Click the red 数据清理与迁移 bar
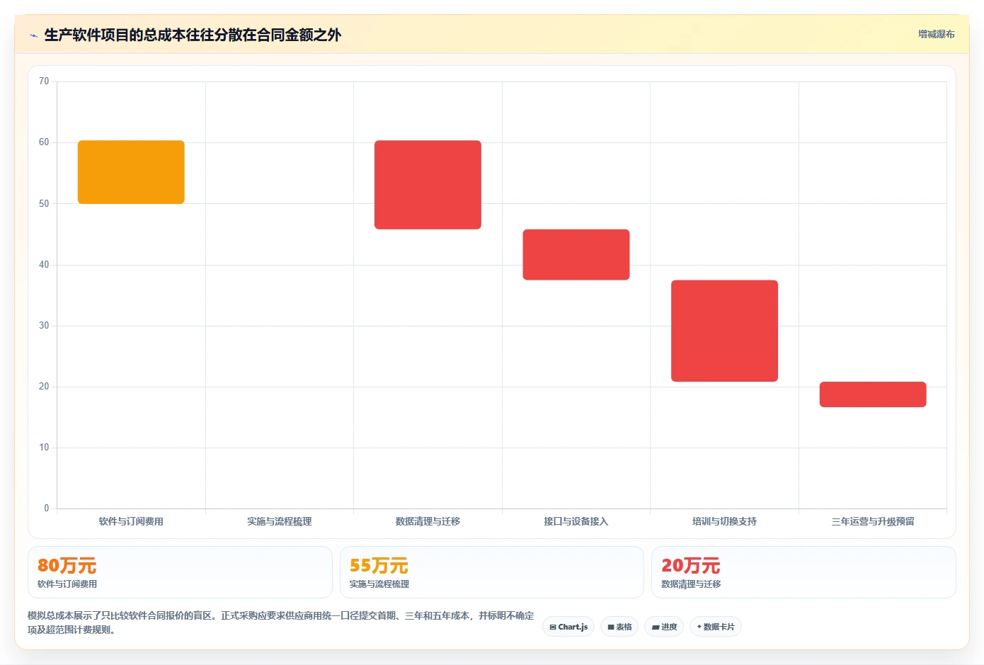Viewport: 984px width, 665px height. click(x=428, y=185)
